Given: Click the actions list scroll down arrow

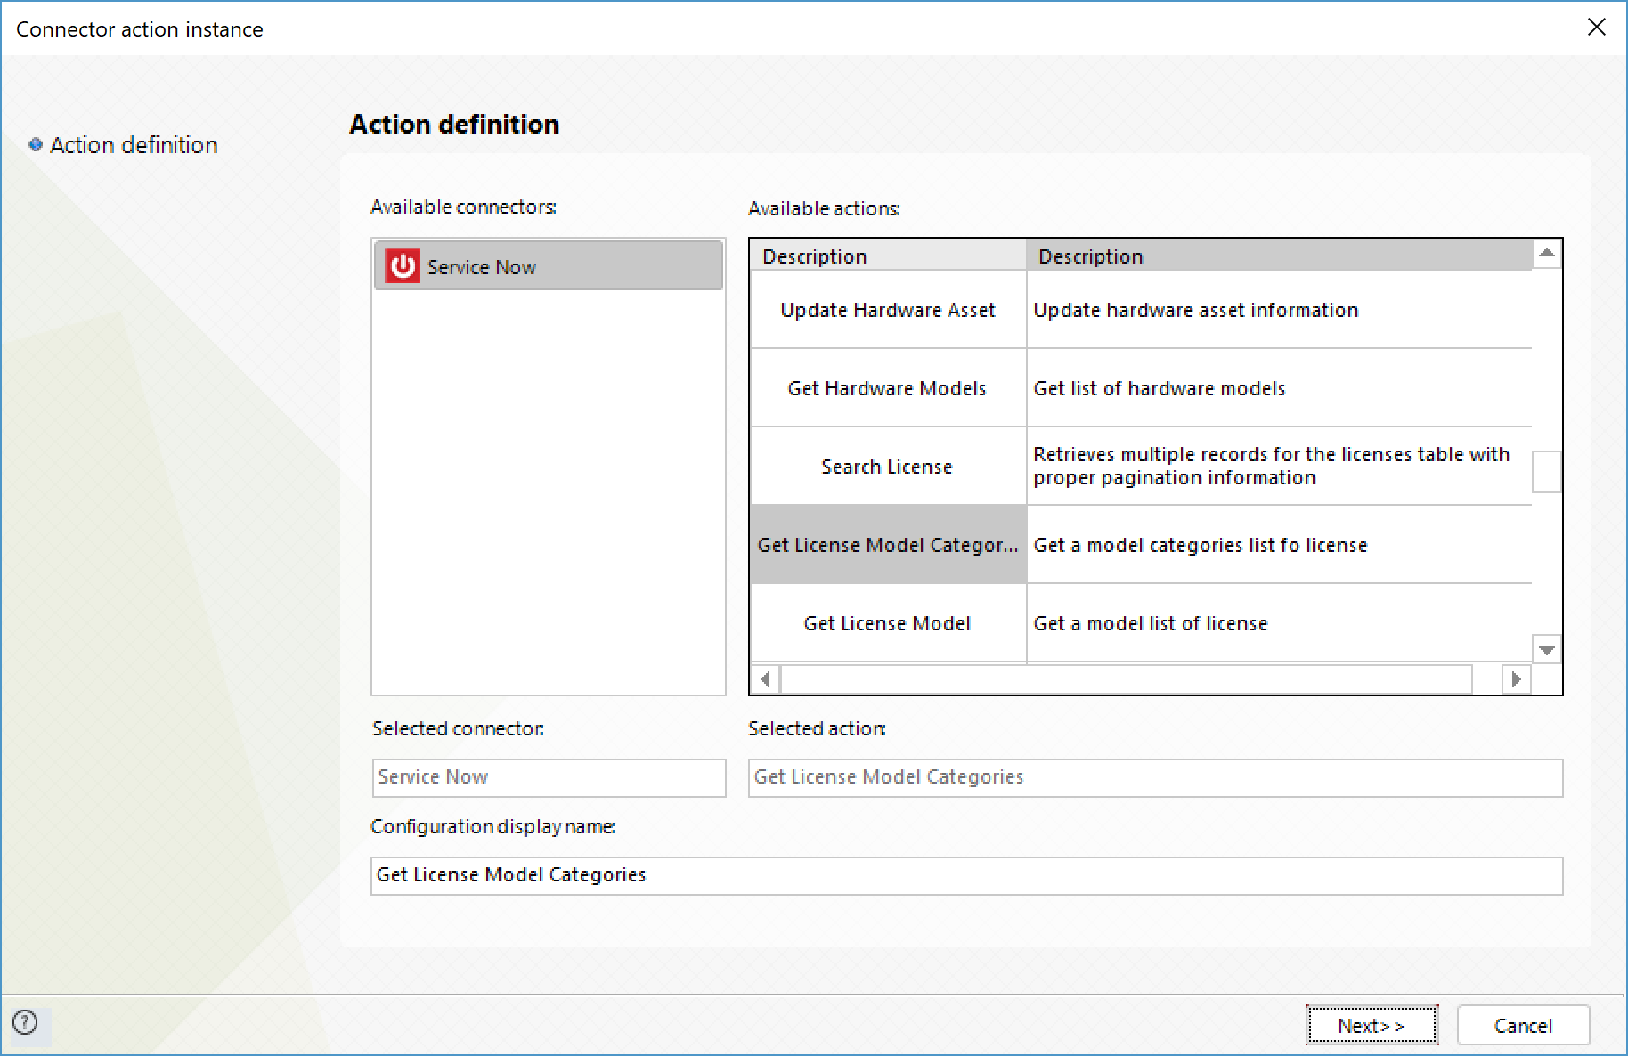Looking at the screenshot, I should (1547, 649).
